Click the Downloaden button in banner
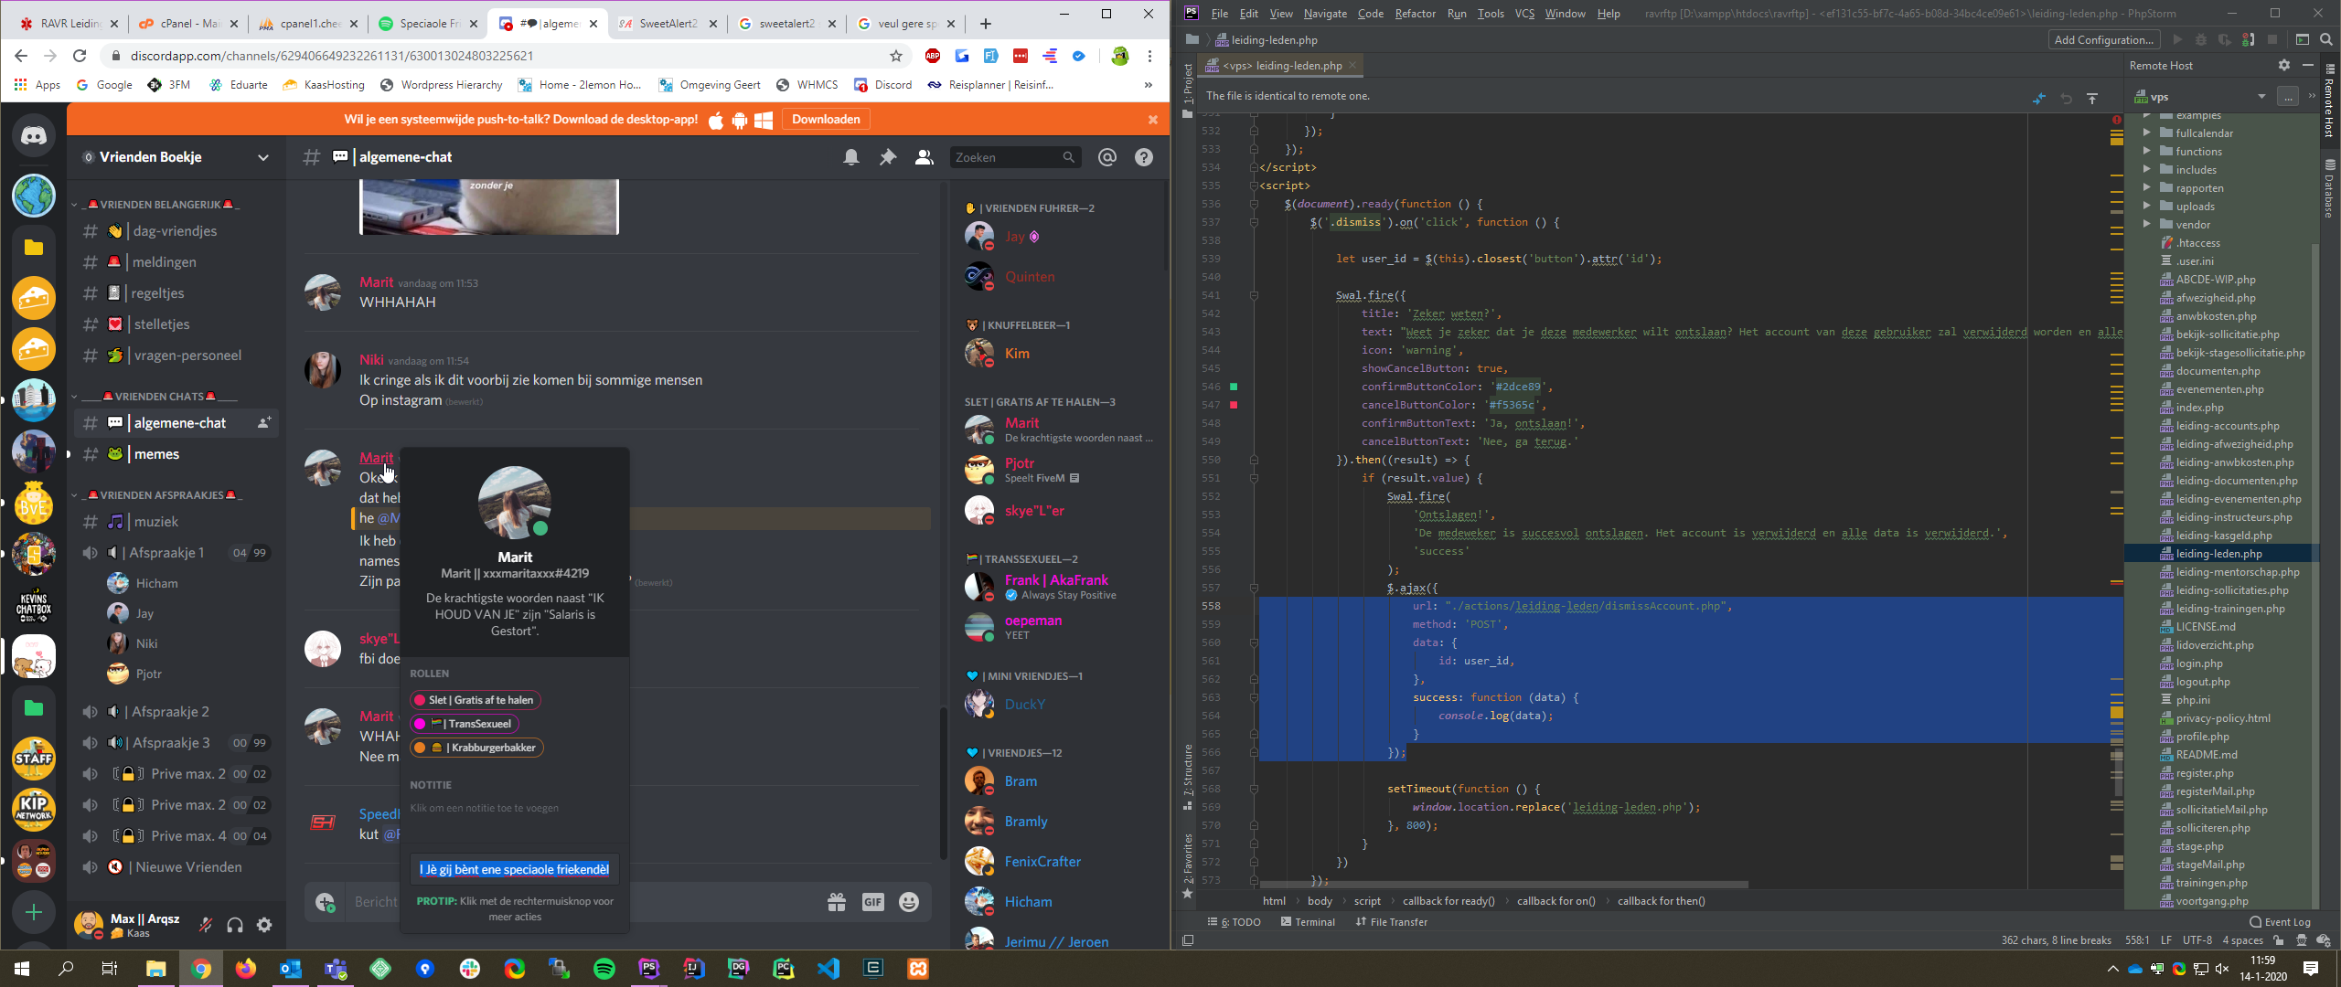Image resolution: width=2341 pixels, height=987 pixels. pos(825,120)
